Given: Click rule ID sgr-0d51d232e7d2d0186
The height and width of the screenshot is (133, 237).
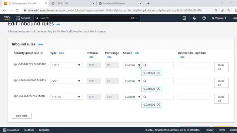Looking at the screenshot, I should pos(30,64).
